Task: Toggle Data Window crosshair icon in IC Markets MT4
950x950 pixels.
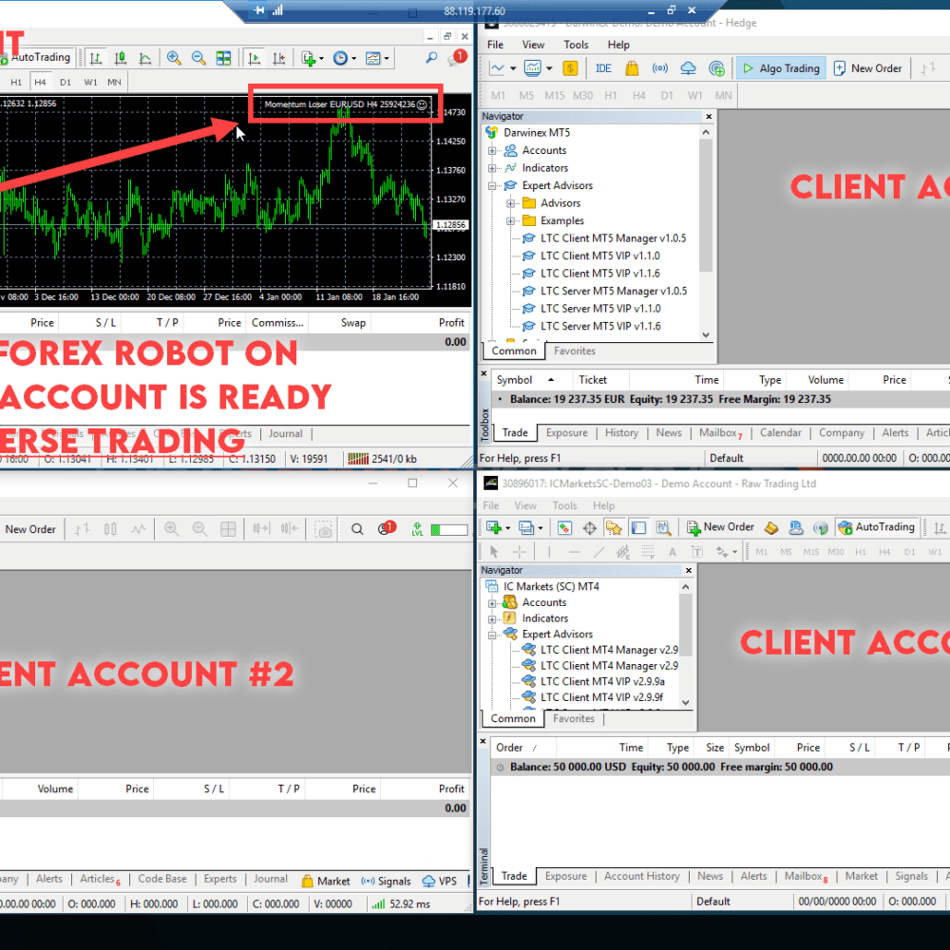Action: click(590, 528)
